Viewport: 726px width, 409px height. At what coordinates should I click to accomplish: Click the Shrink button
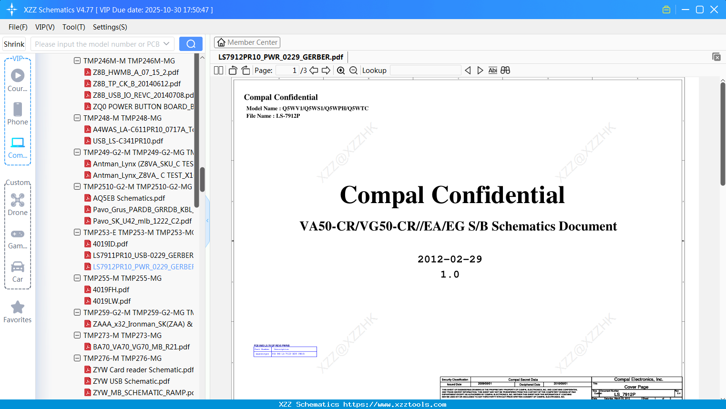(x=14, y=44)
